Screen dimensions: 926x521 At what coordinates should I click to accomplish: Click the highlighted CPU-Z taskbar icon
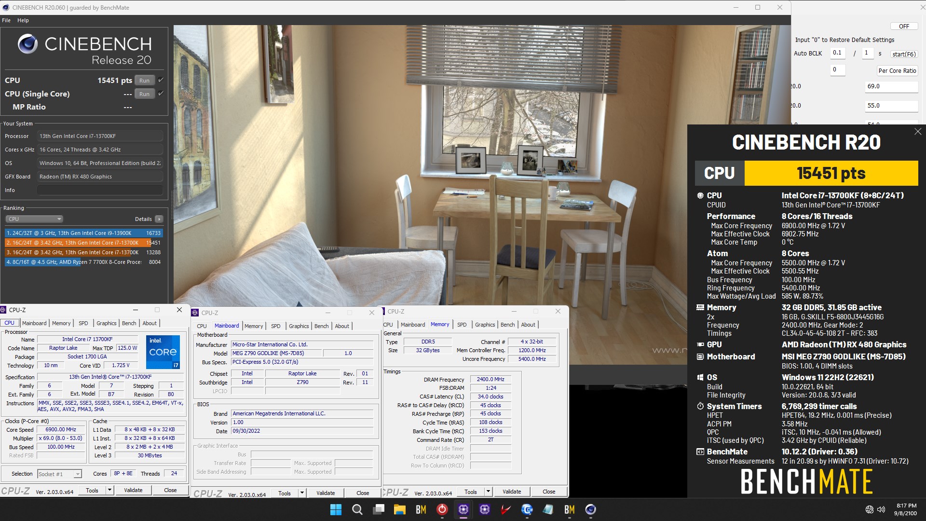click(x=463, y=509)
